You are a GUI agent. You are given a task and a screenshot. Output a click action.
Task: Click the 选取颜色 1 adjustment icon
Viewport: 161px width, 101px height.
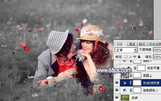click(125, 90)
